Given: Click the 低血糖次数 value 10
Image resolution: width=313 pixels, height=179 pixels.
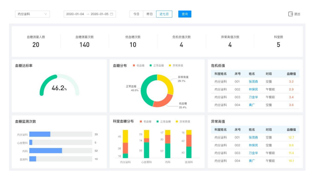Looking at the screenshot, I should 133,45.
